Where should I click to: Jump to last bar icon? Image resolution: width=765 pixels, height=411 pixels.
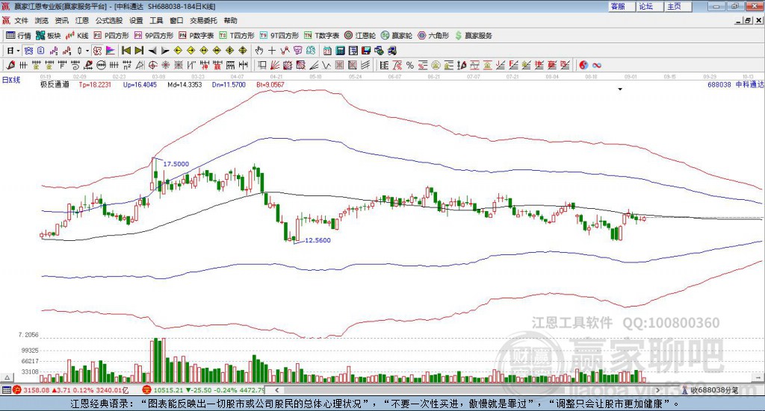tap(139, 51)
